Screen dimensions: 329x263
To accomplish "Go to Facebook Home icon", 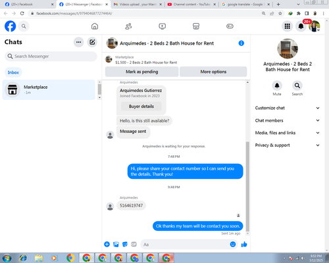I will point(95,26).
